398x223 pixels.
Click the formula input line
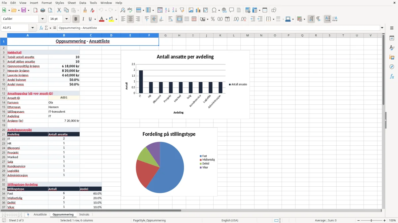[219, 28]
